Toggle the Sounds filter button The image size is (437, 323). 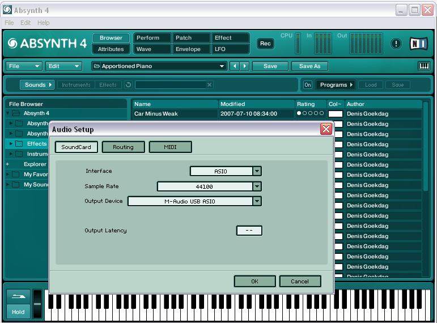37,85
